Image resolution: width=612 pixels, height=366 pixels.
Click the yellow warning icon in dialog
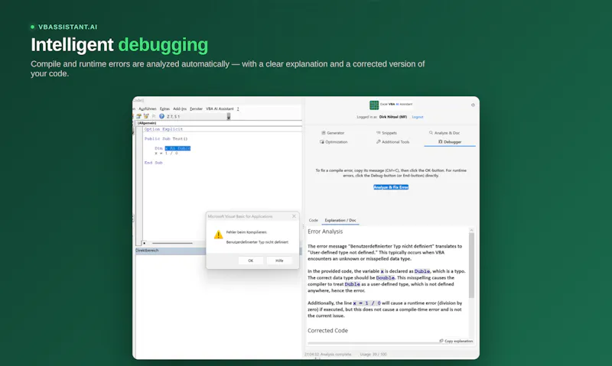(218, 235)
